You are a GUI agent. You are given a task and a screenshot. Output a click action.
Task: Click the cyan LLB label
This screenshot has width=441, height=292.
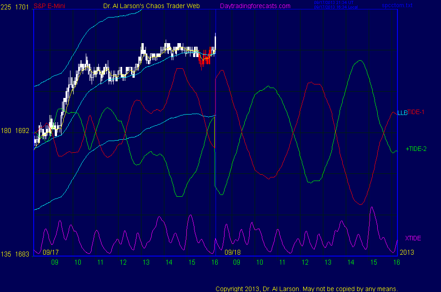coord(402,113)
